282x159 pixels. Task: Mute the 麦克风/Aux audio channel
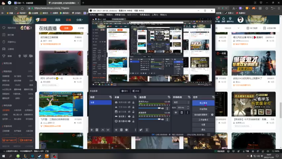[163, 108]
